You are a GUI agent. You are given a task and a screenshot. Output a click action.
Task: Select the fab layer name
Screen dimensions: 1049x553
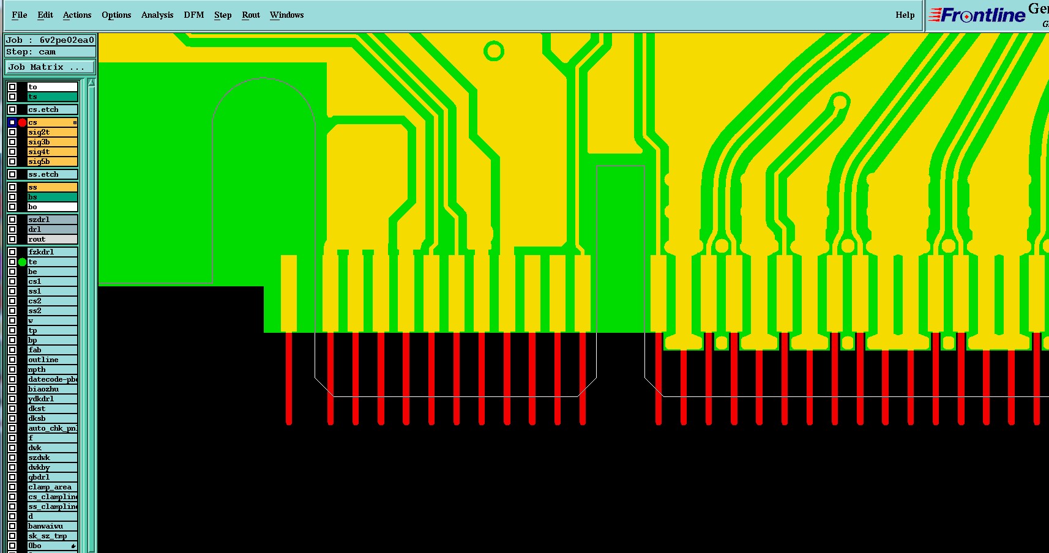tap(53, 350)
